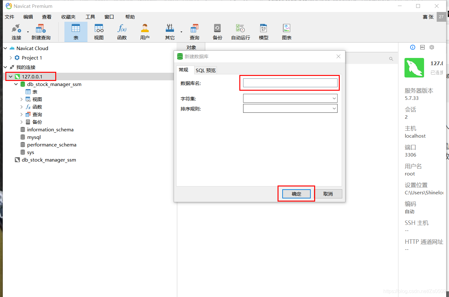
Task: Collapse the db_stock_manager_ssm database node
Action: click(16, 84)
